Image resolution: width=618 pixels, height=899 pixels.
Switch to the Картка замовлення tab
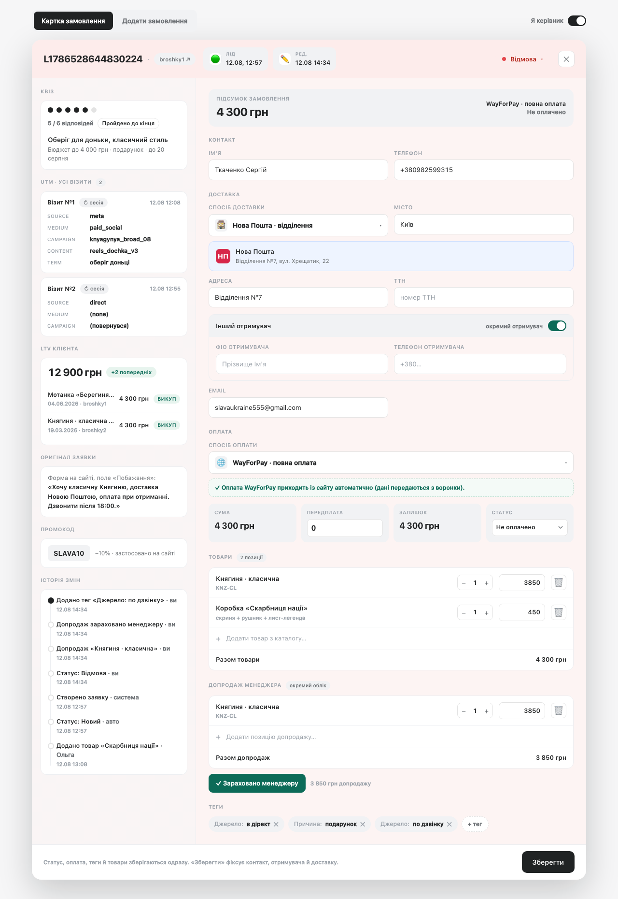tap(73, 21)
